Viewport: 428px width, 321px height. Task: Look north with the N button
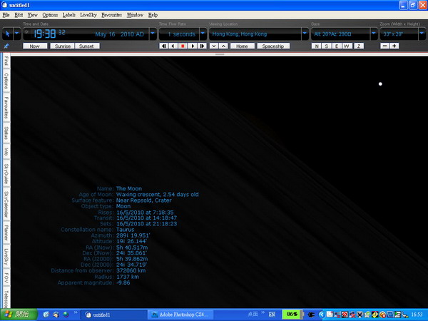coord(316,46)
